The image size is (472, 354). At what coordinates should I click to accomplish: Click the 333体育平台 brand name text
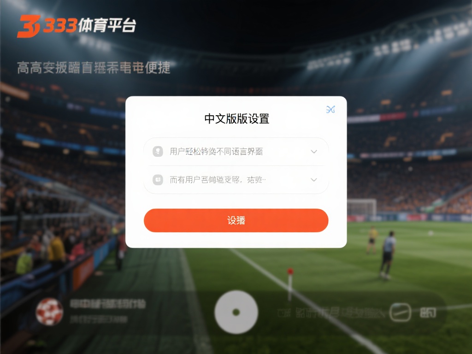pos(90,25)
